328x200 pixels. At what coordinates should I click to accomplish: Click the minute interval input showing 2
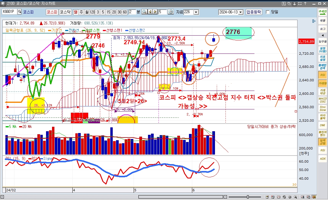point(132,12)
